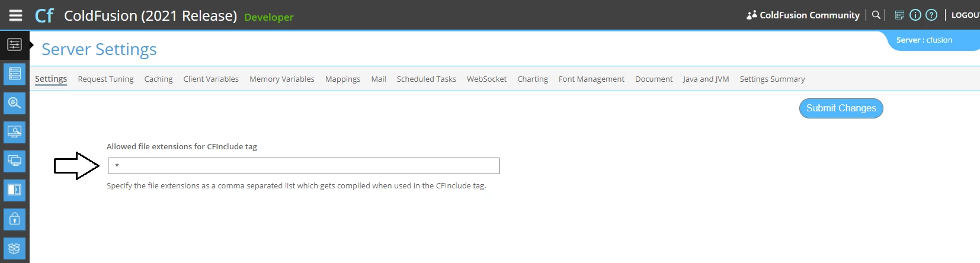The height and width of the screenshot is (263, 980).
Task: Switch to the Settings tab
Action: point(51,79)
